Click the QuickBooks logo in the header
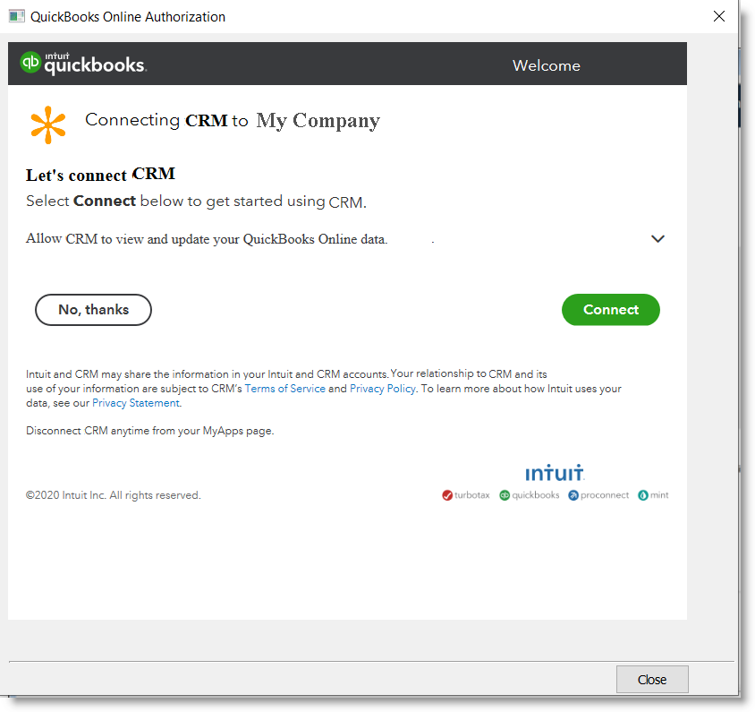 coord(83,64)
